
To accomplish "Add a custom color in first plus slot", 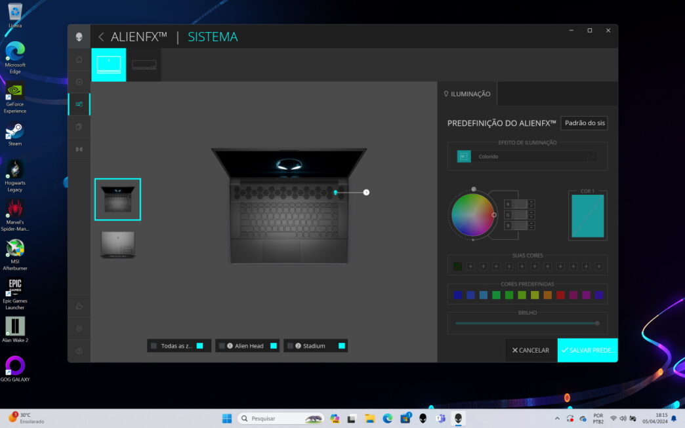I will click(470, 266).
